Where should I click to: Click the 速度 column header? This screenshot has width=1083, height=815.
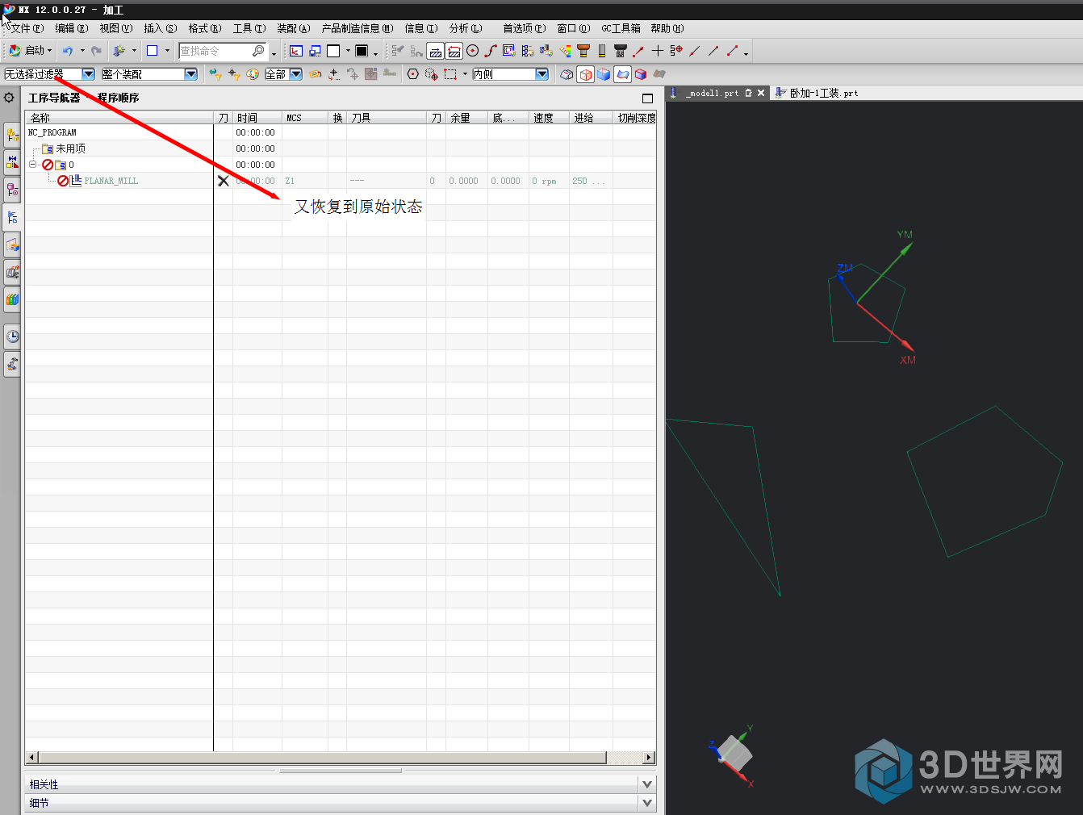(x=549, y=118)
